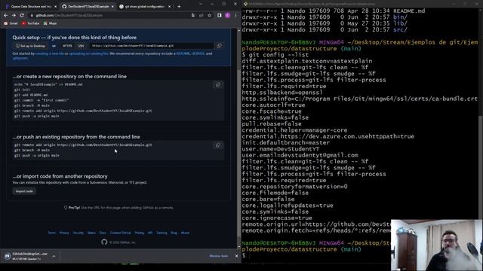The image size is (483, 271).
Task: Click the browser address bar URL
Action: pyautogui.click(x=69, y=15)
